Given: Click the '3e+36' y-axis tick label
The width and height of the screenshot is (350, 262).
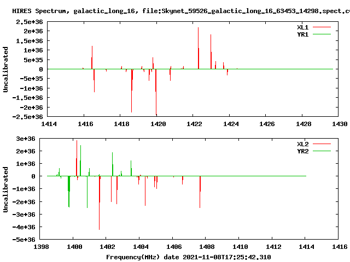Looking at the screenshot, I should 26,139.
